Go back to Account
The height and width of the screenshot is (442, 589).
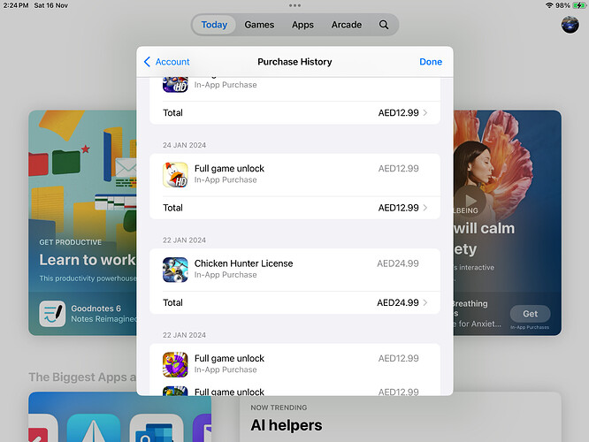pos(166,62)
